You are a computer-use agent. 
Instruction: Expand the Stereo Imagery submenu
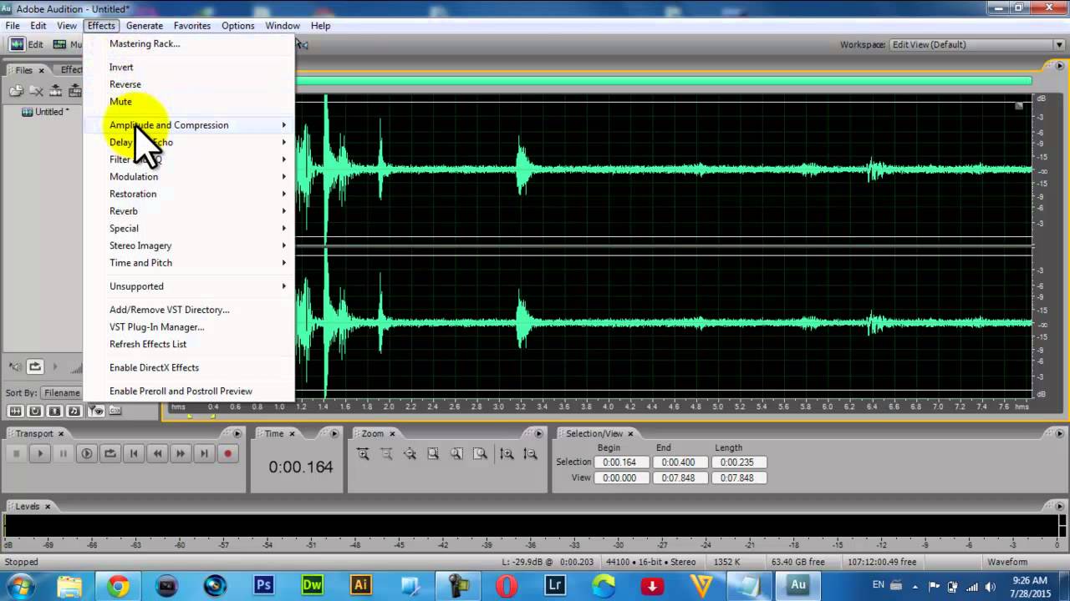(187, 245)
